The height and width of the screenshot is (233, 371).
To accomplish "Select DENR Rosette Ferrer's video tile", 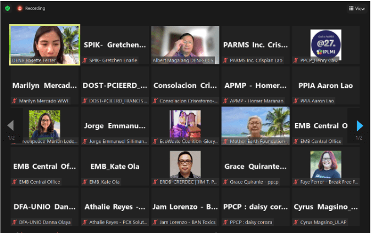I will [45, 45].
